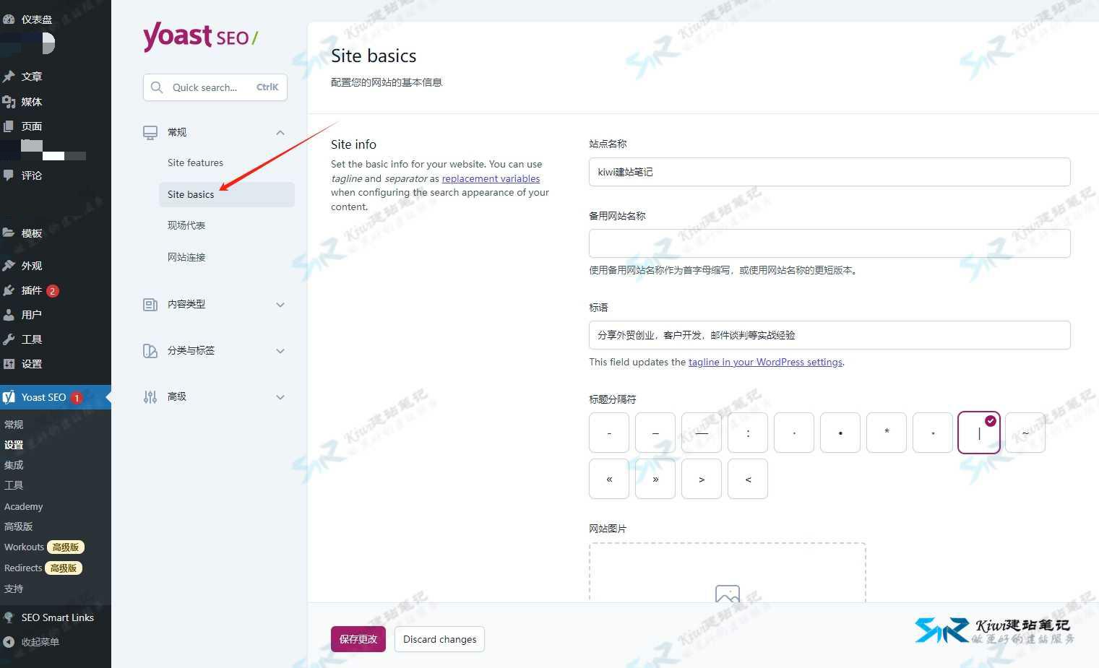Image resolution: width=1099 pixels, height=668 pixels.
Task: Click the Yoast SEO logo
Action: tap(199, 36)
